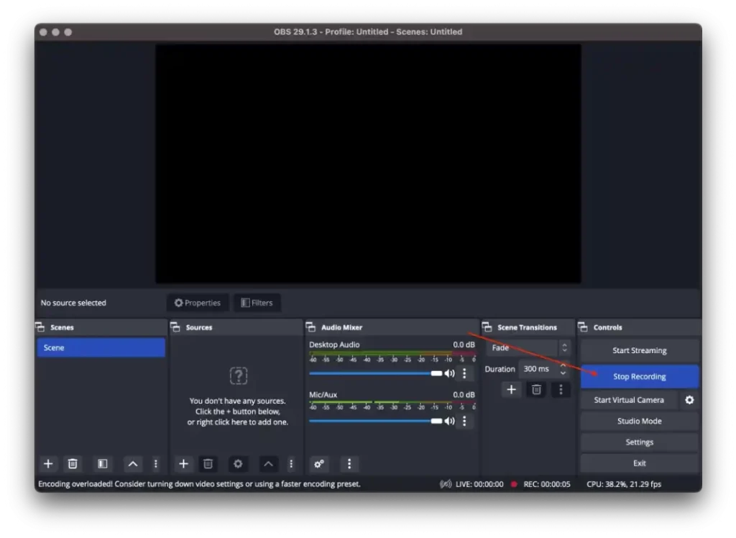Select the Scene item in Scenes list
Image resolution: width=736 pixels, height=538 pixels.
[101, 348]
